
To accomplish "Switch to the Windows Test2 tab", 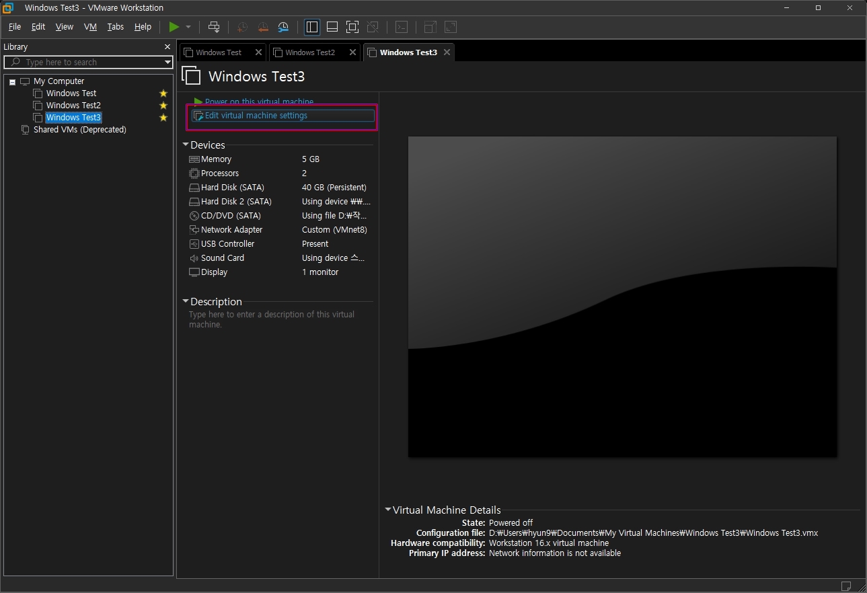I will 309,52.
